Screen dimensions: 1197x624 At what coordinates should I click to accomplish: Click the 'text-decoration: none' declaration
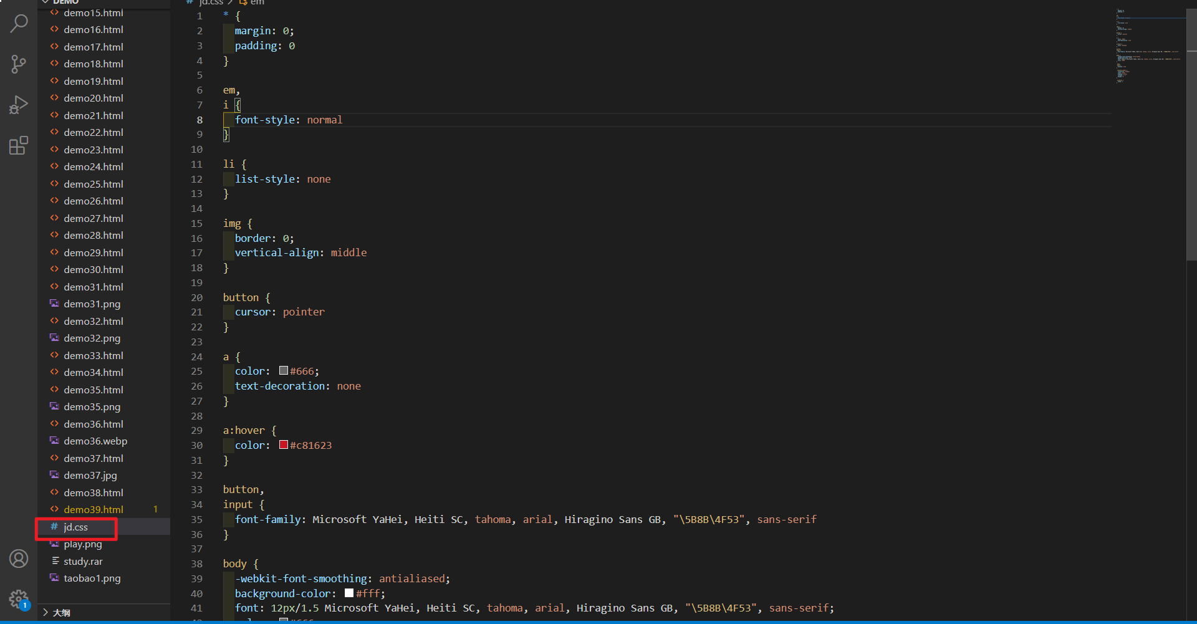[x=298, y=386]
